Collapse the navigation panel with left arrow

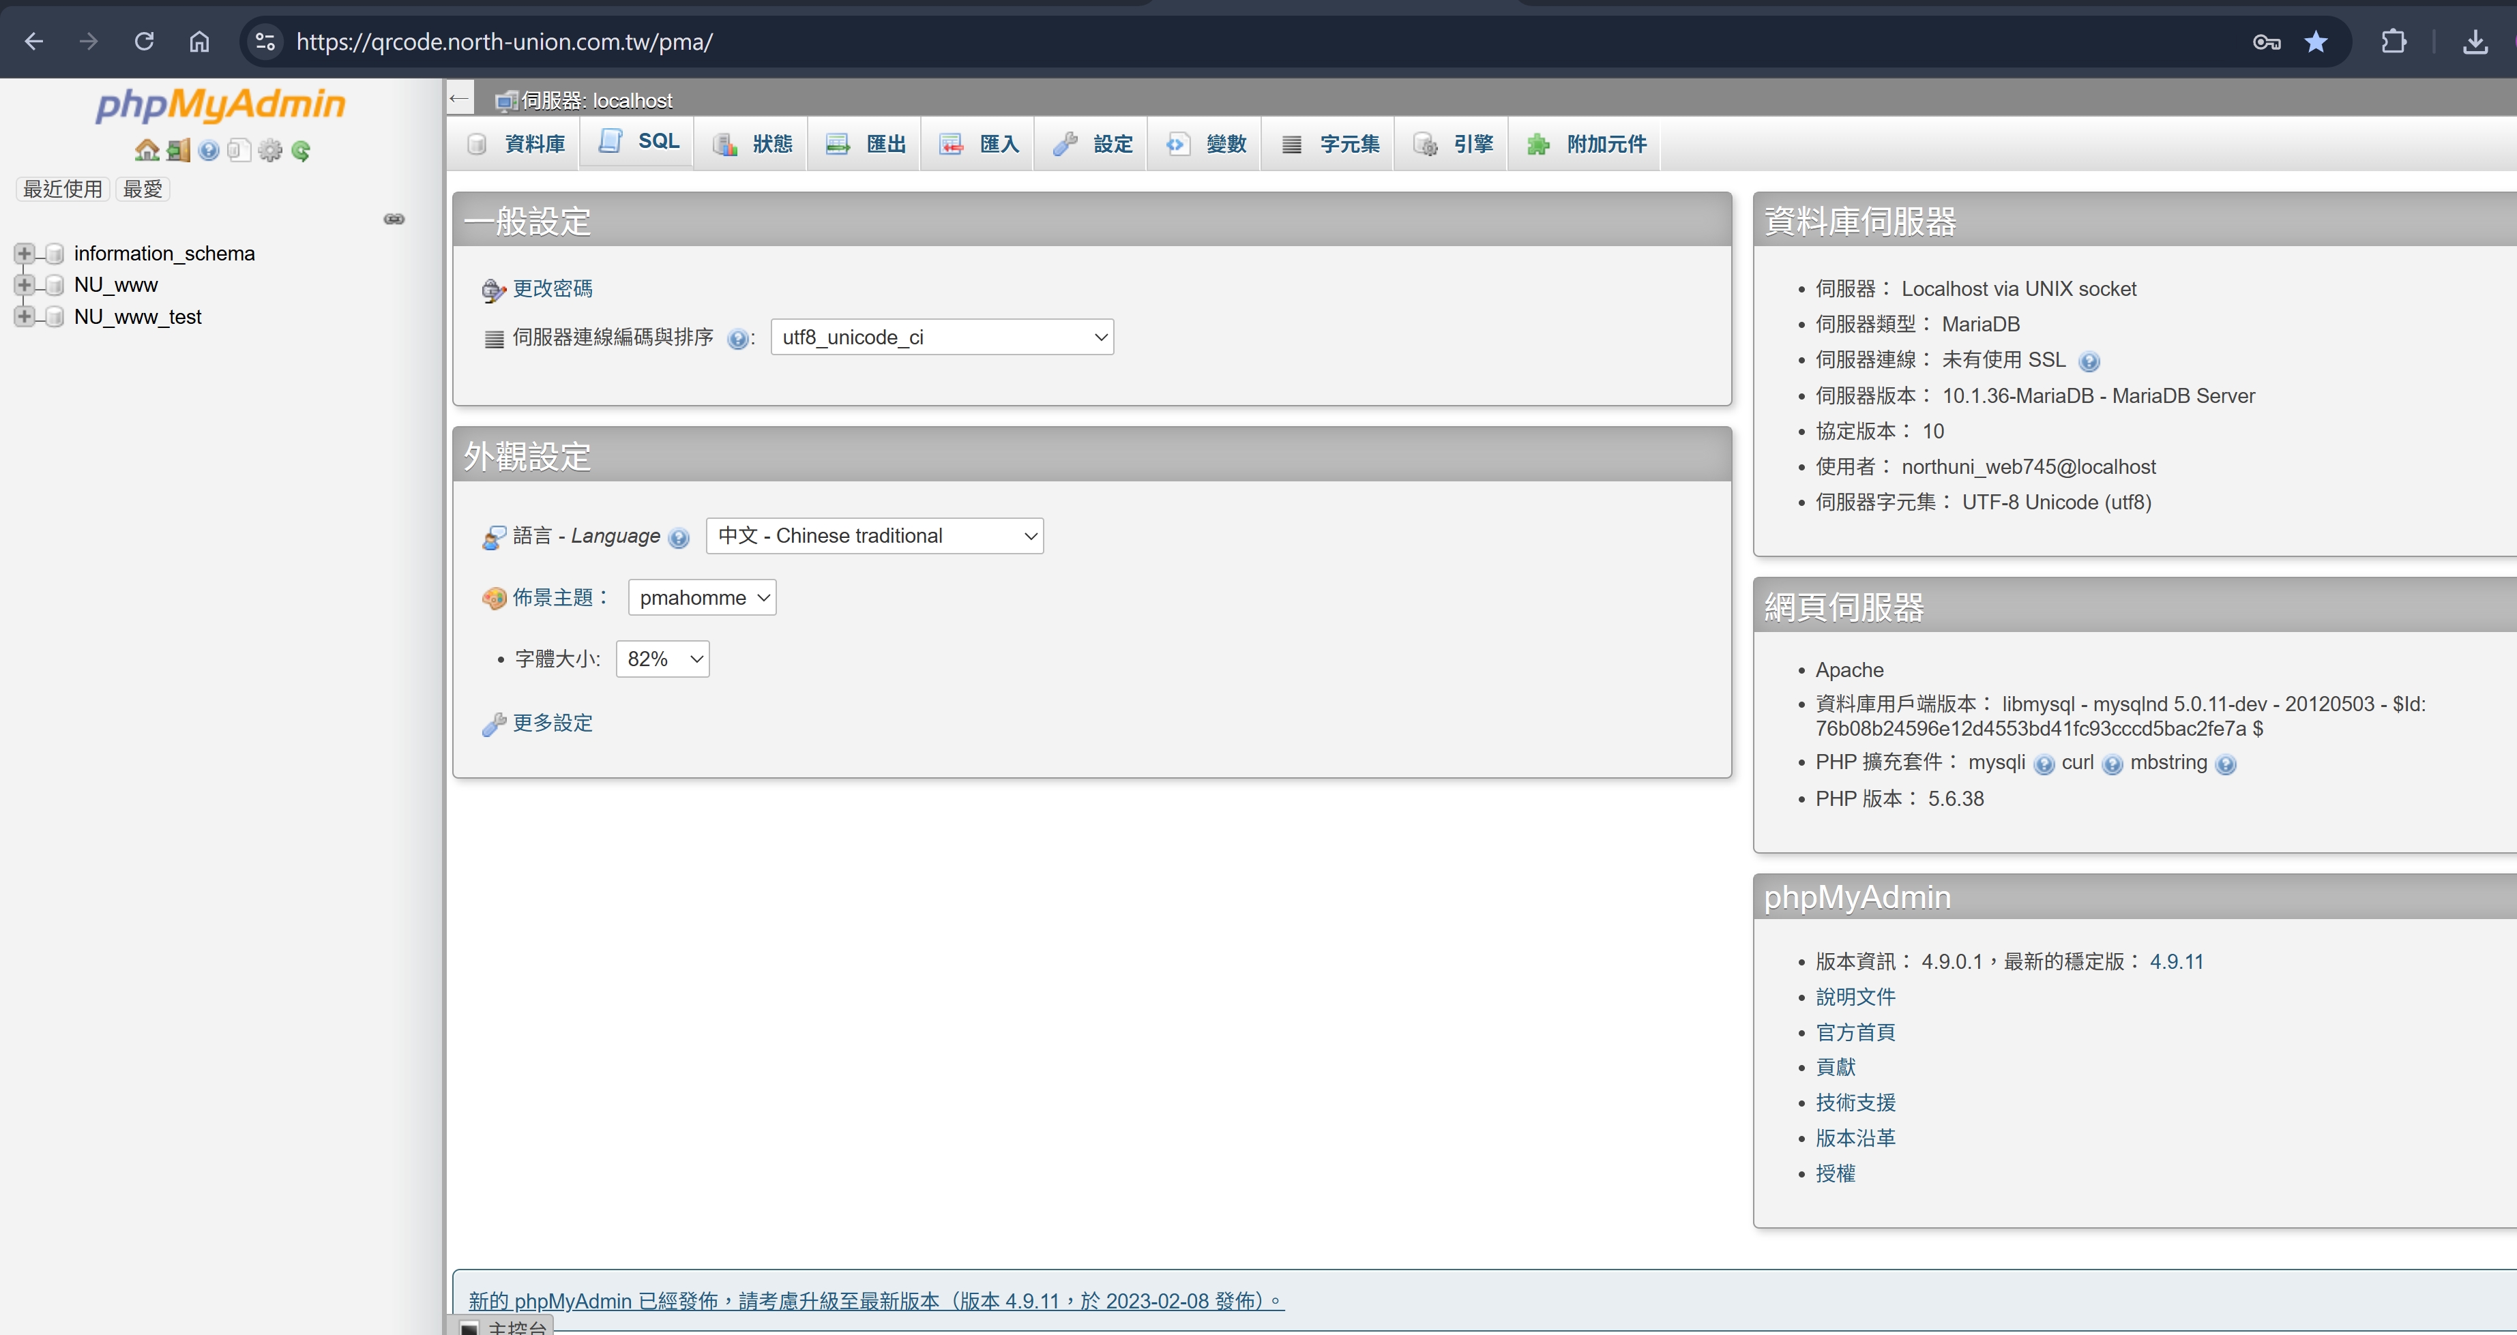coord(459,99)
